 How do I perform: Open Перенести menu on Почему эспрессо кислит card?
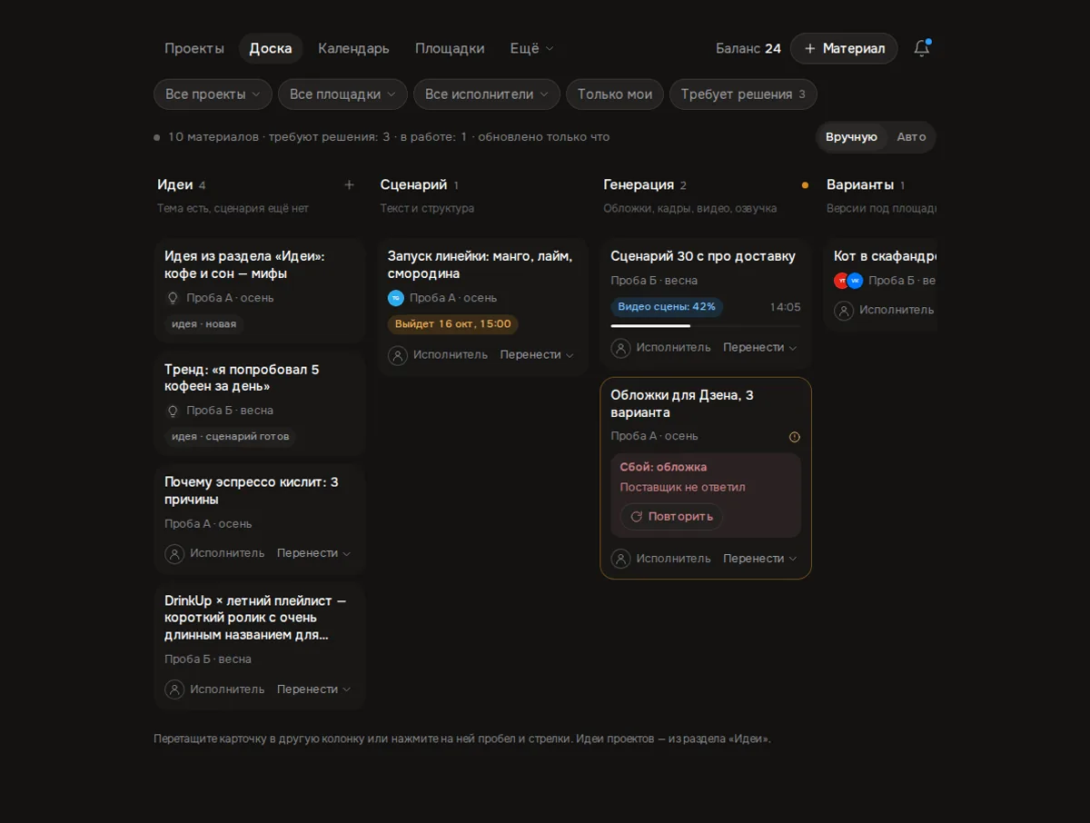313,553
